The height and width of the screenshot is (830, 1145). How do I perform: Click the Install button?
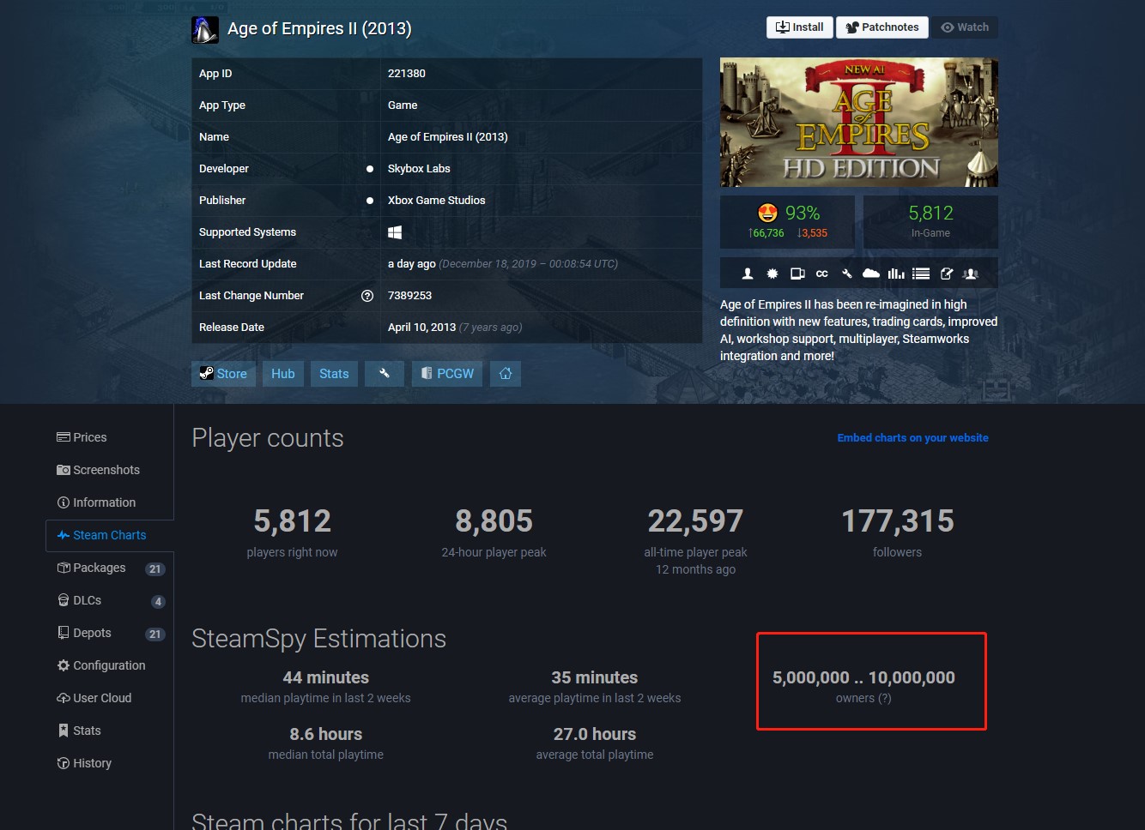[x=799, y=27]
